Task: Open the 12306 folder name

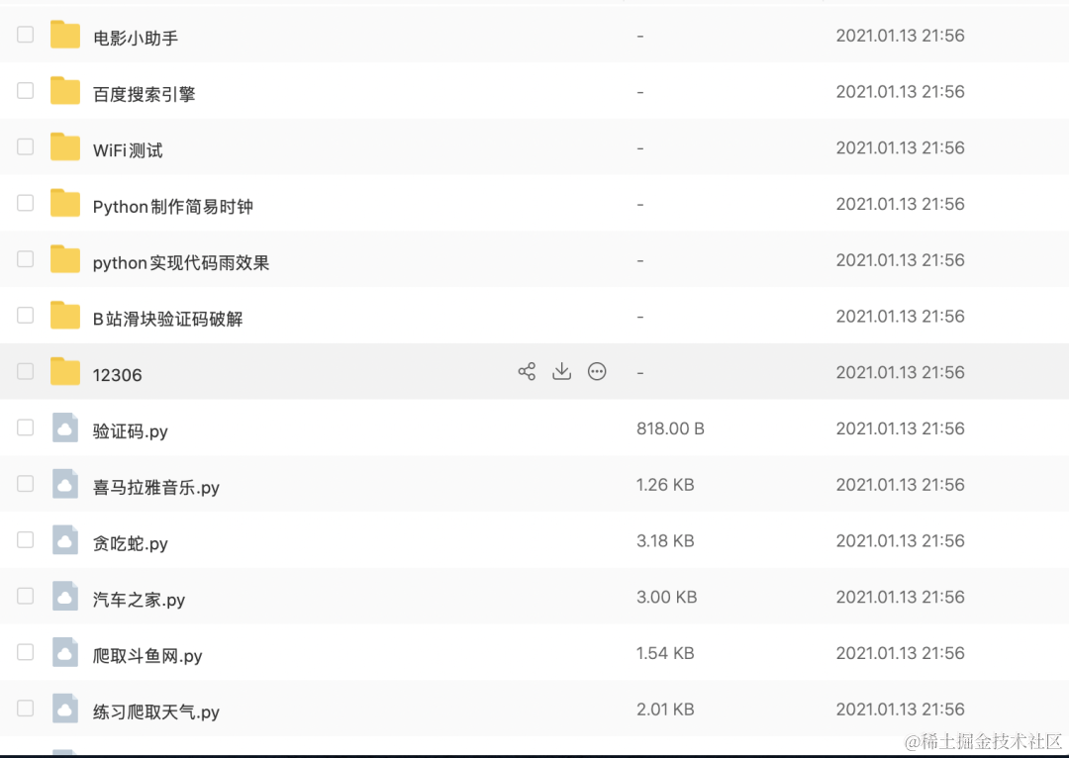Action: point(117,375)
